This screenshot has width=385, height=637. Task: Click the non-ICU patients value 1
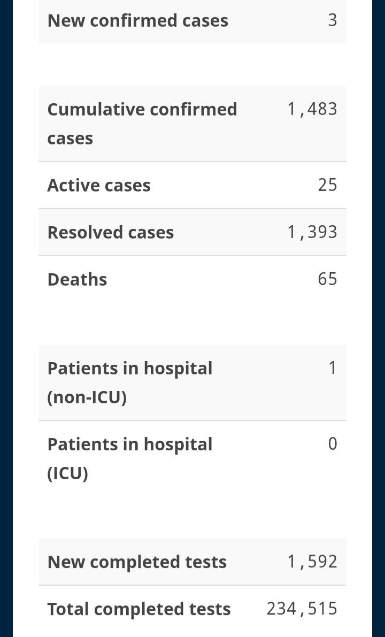pos(332,367)
